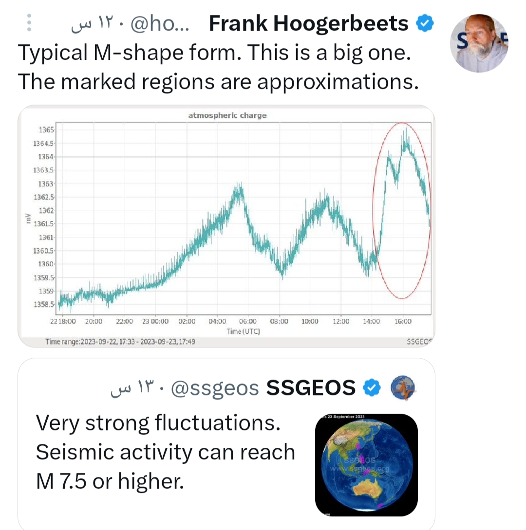Open Frank Hoogerbeets' profile via display name
The image size is (526, 530).
tap(308, 23)
